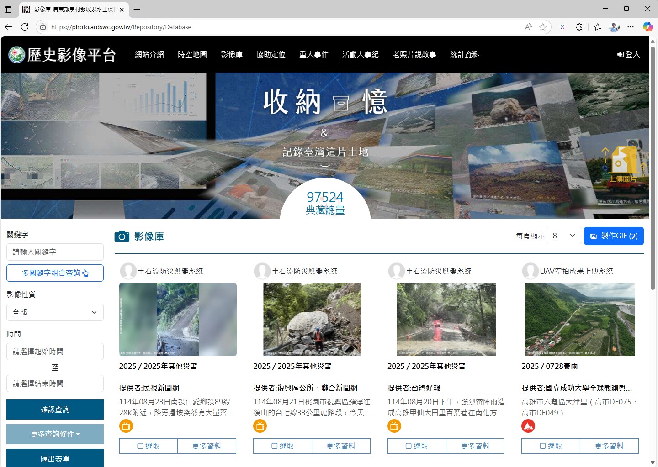This screenshot has width=658, height=467.
Task: Add page to favorites with star icon
Action: (543, 27)
